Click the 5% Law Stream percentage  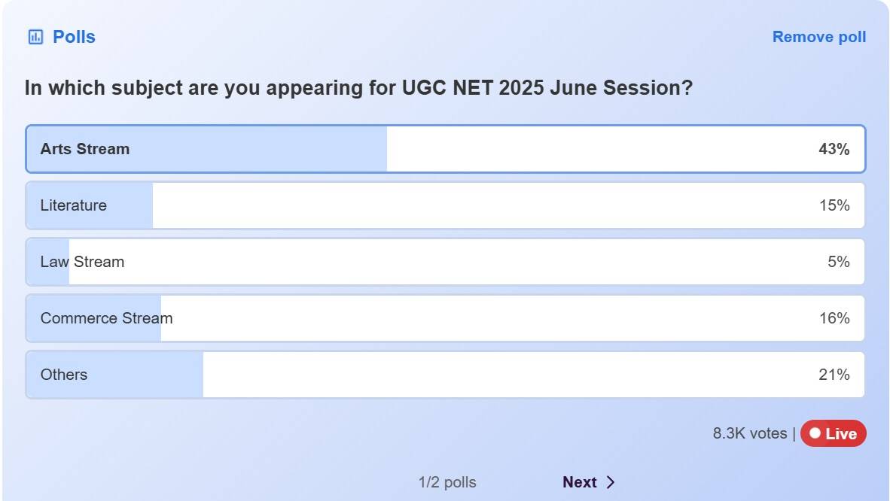pos(837,262)
